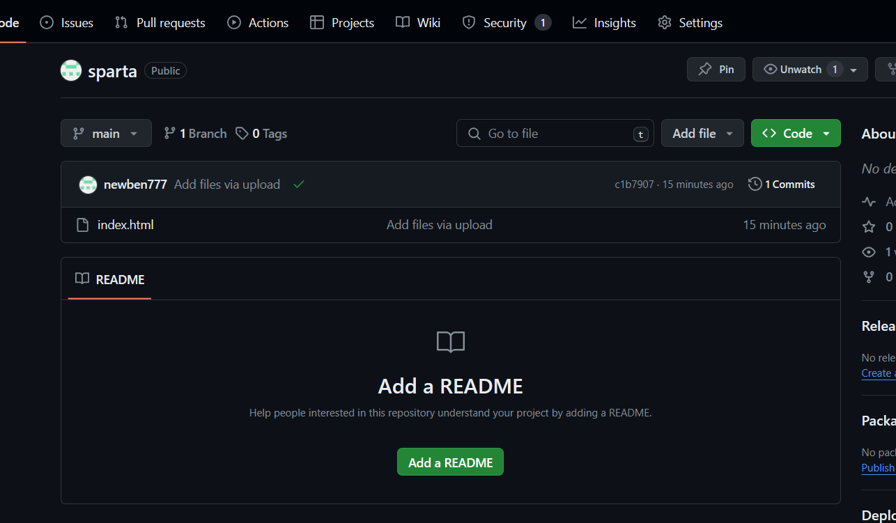
Task: Click newben777's avatar in the commit row
Action: pos(88,185)
